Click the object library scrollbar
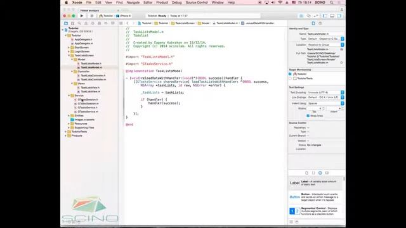The height and width of the screenshot is (228, 406). pyautogui.click(x=344, y=179)
